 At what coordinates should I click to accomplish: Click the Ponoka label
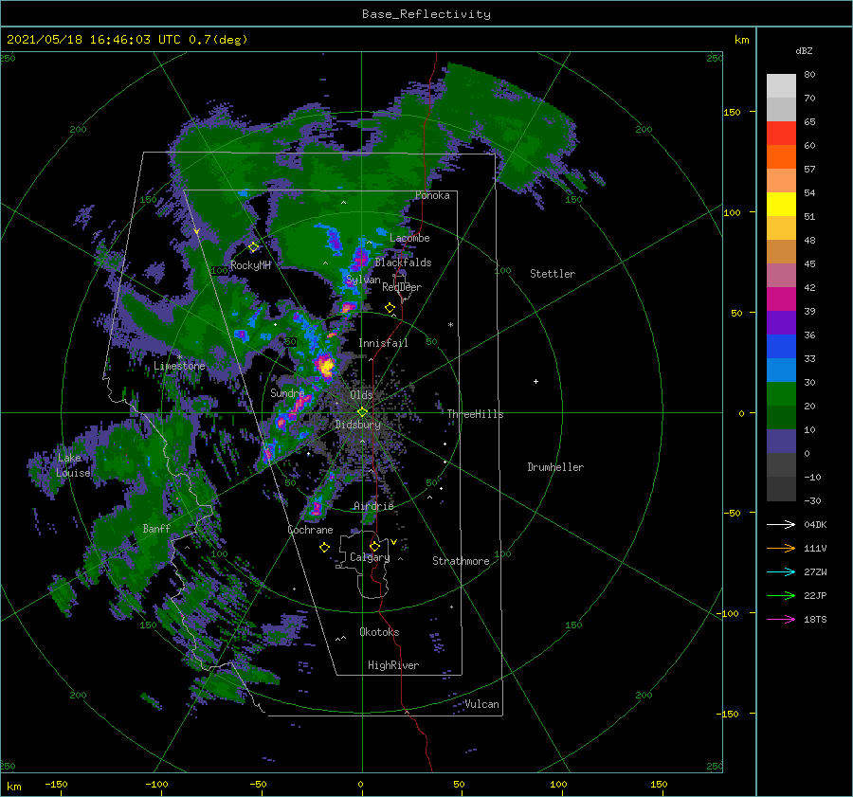(432, 195)
